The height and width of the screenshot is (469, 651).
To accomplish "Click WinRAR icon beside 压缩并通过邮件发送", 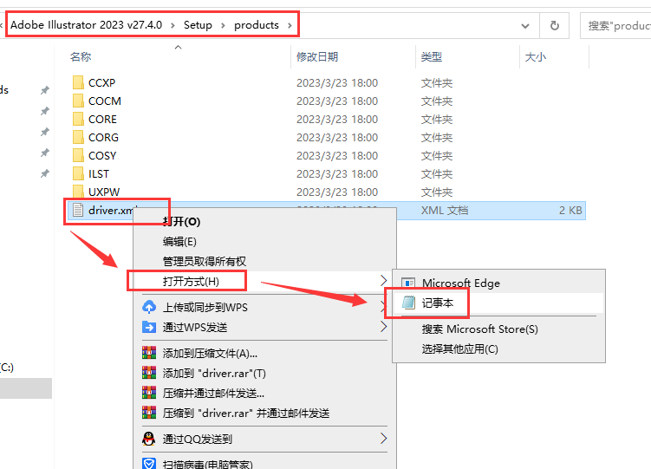I will point(149,393).
